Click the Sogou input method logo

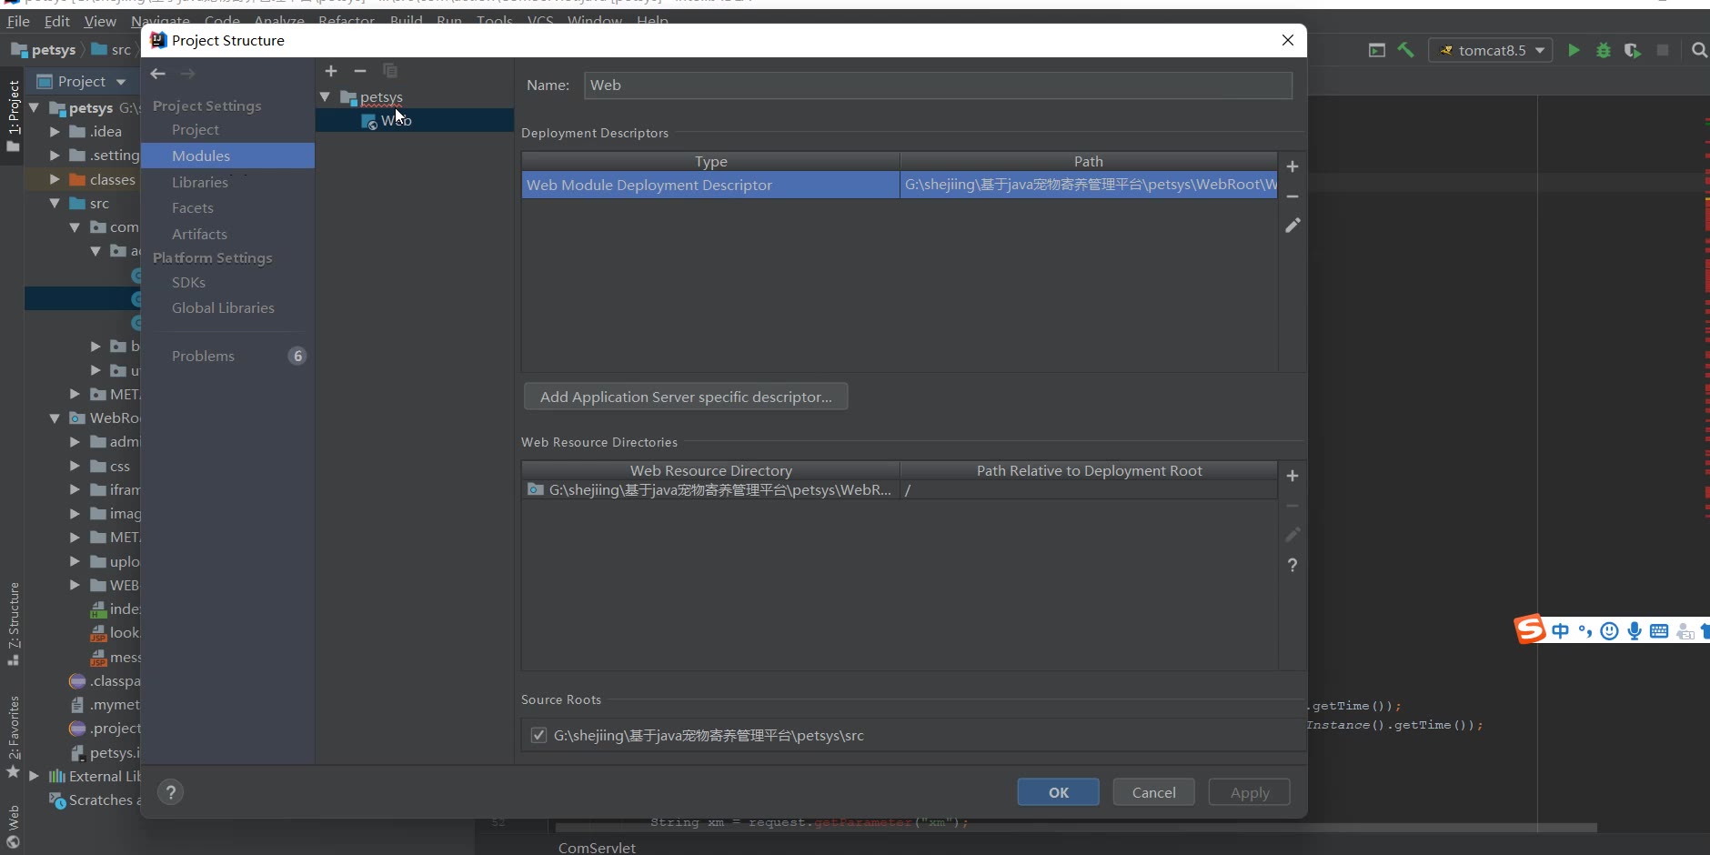tap(1530, 629)
